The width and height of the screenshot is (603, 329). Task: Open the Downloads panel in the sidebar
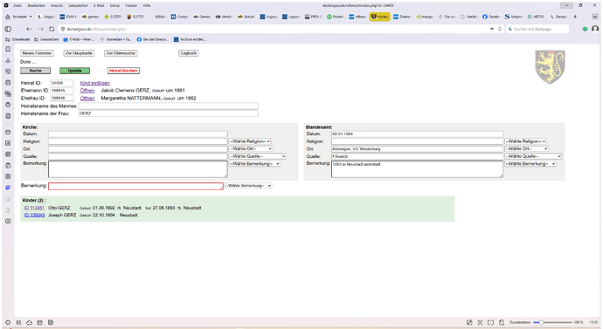(8, 60)
